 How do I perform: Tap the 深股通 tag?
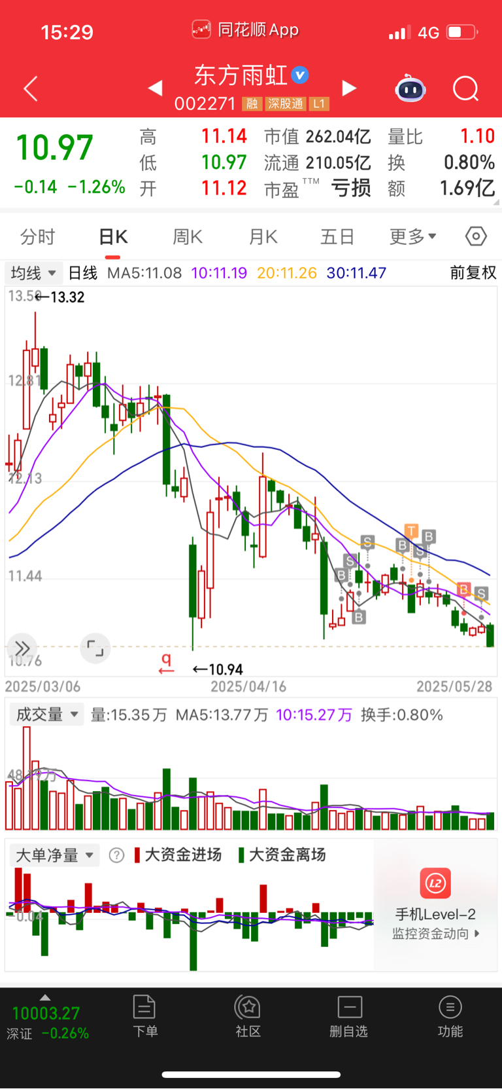pyautogui.click(x=286, y=103)
